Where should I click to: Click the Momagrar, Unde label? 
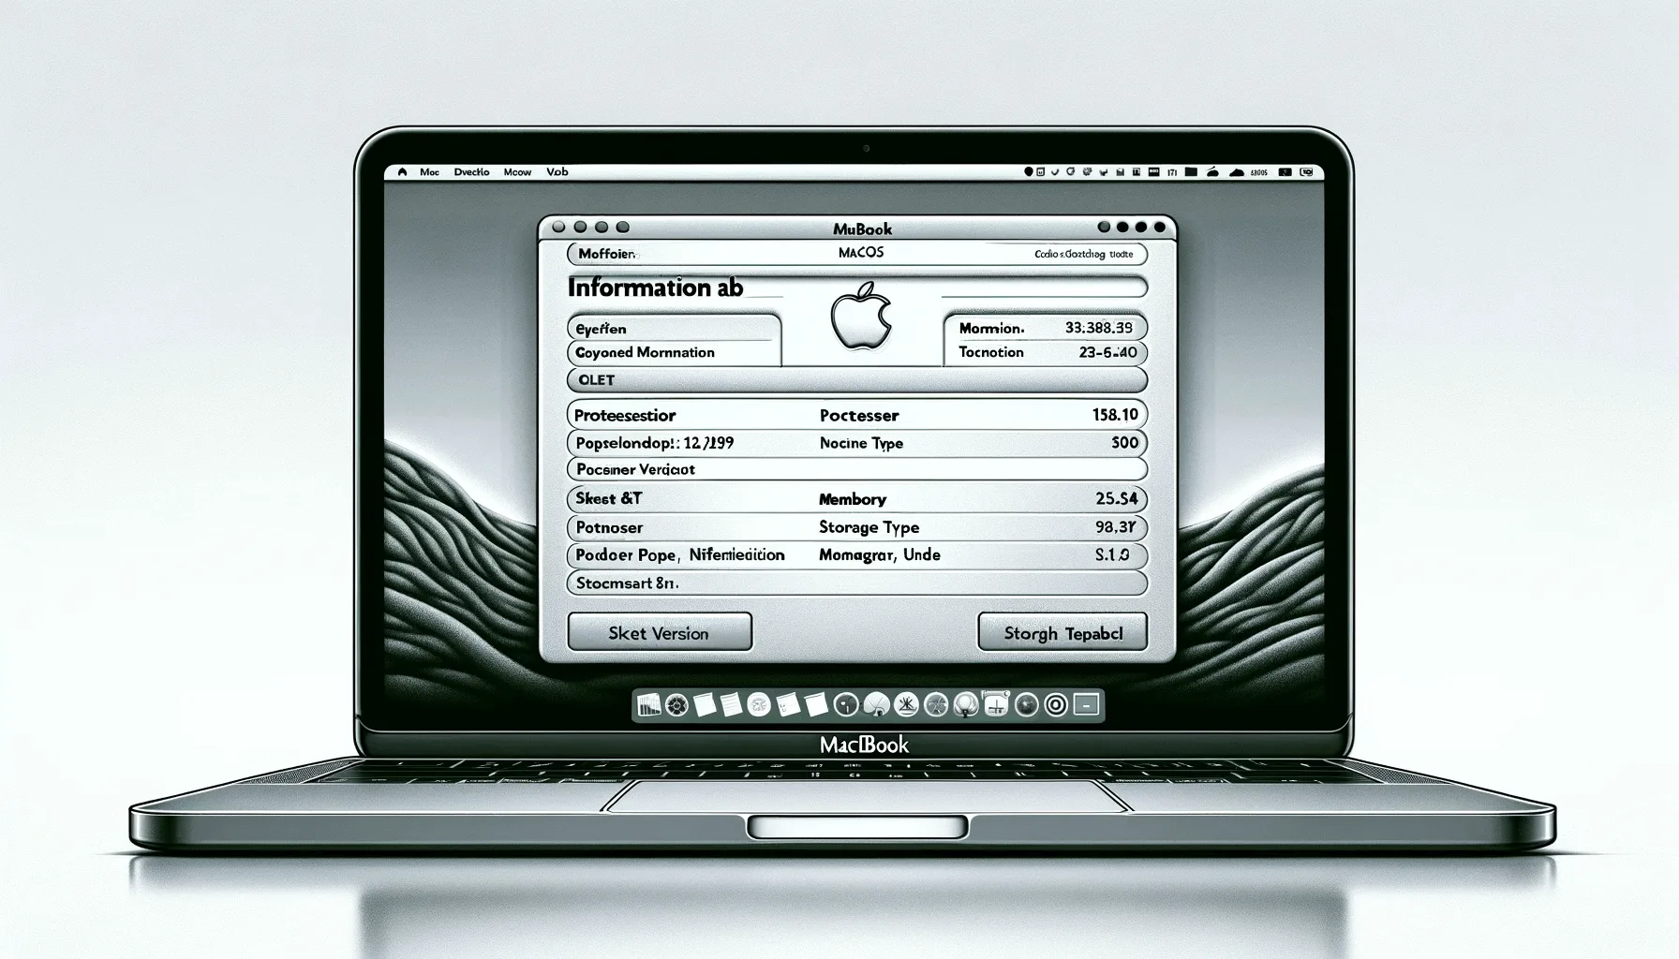[x=879, y=554]
